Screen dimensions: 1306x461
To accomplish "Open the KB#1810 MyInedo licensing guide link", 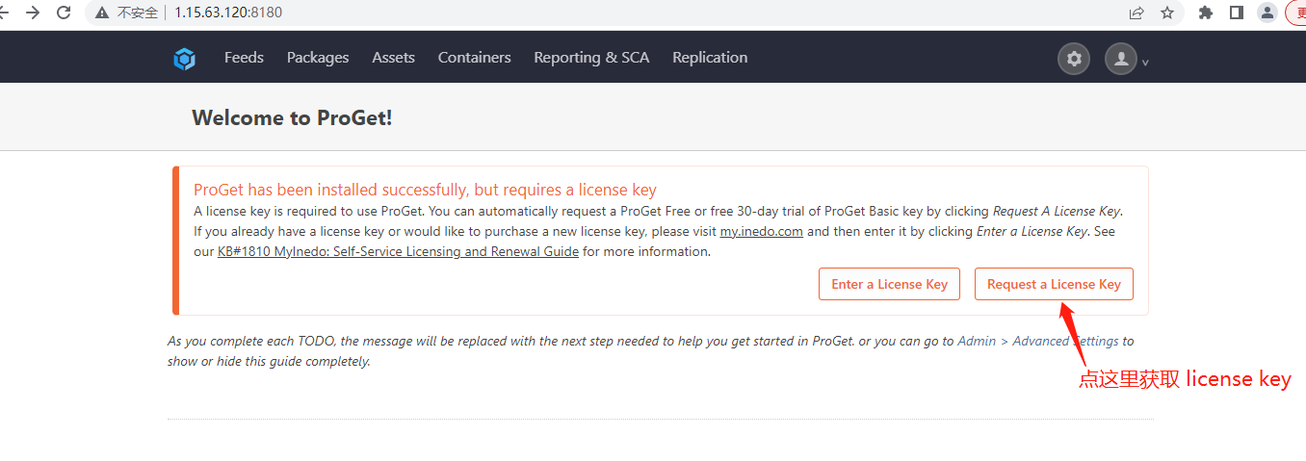I will 399,252.
